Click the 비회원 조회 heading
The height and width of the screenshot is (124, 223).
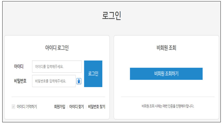(166, 48)
